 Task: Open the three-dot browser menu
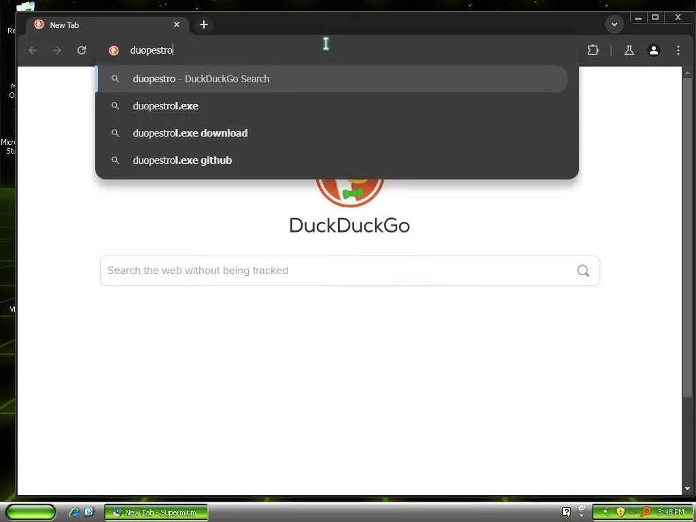tap(678, 50)
